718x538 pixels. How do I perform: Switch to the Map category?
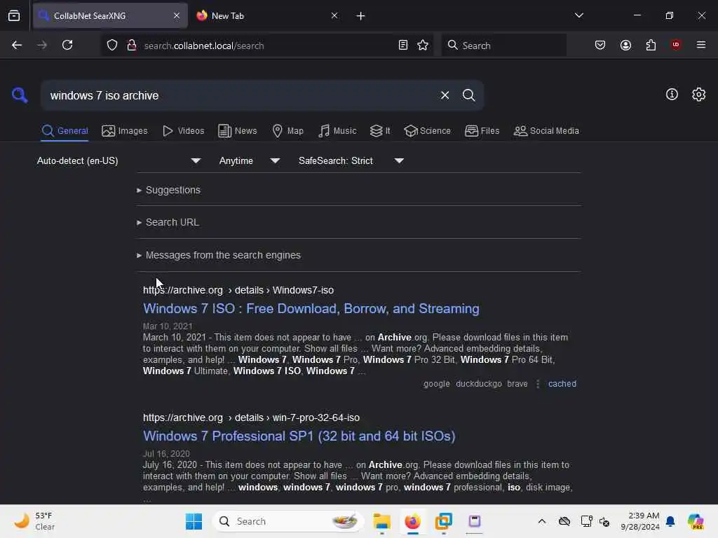pos(287,131)
